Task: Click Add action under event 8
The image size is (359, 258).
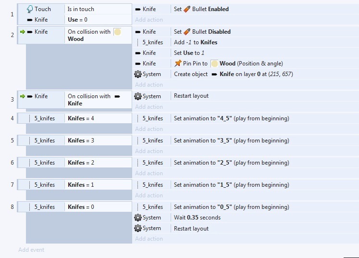Action: click(149, 239)
